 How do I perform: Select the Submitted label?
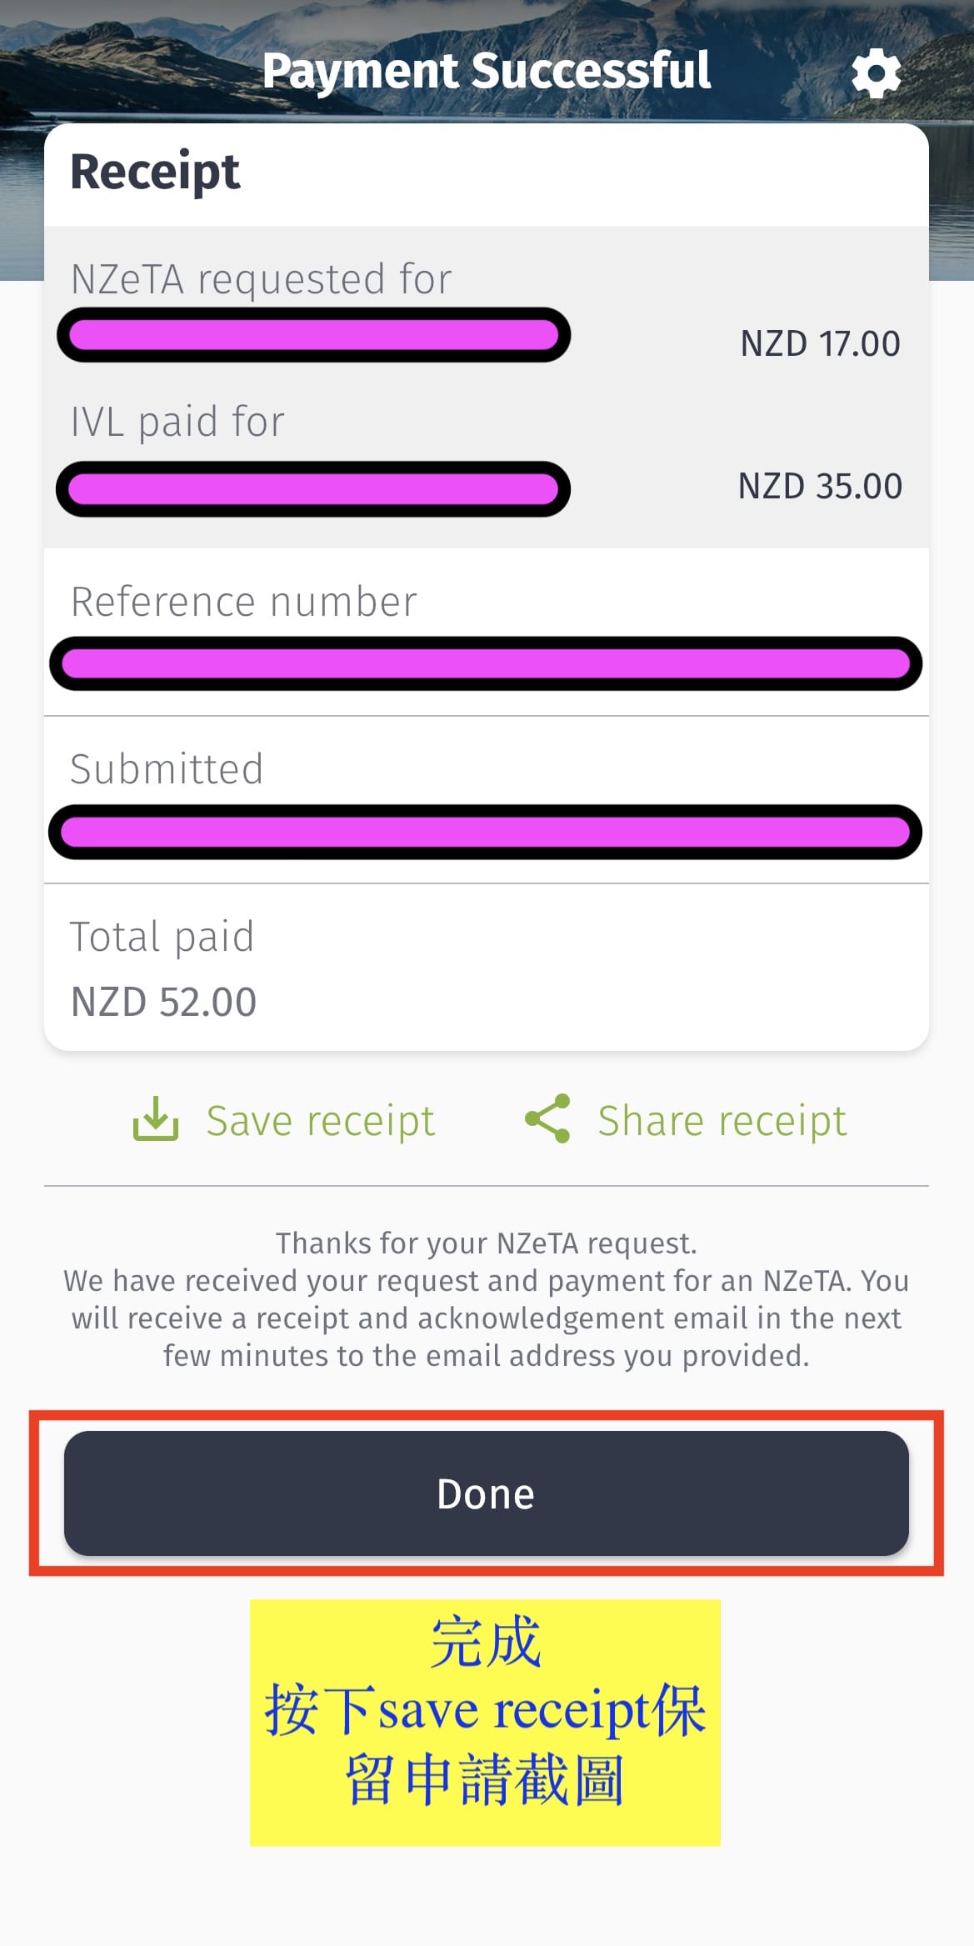pyautogui.click(x=167, y=769)
